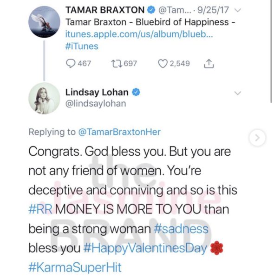Open the #sadness hashtag
274x279 pixels.
pos(181,228)
